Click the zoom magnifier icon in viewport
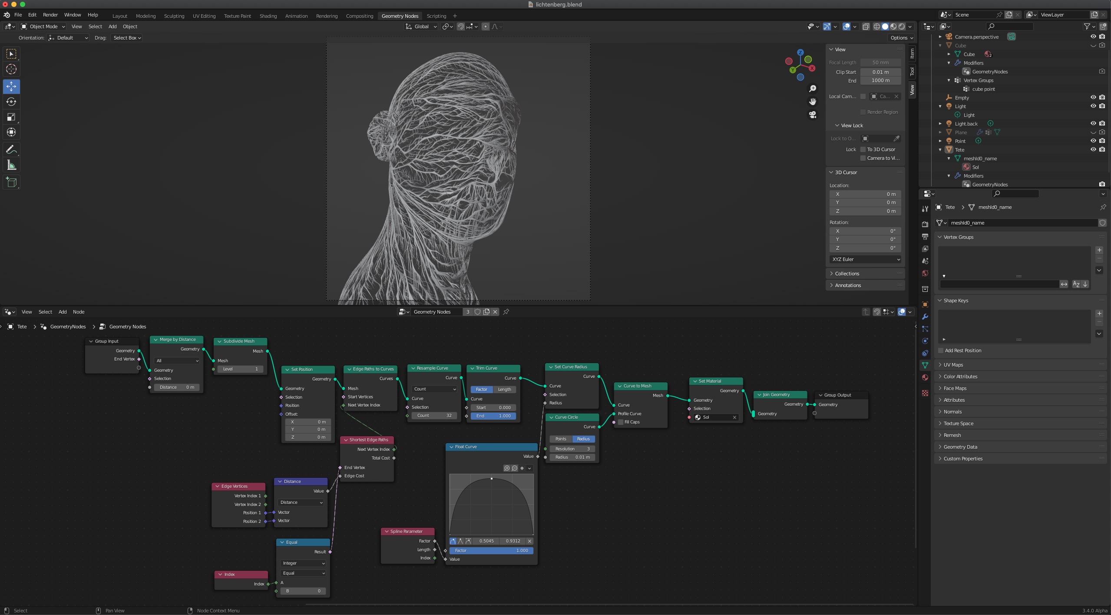Viewport: 1111px width, 615px height. click(813, 89)
